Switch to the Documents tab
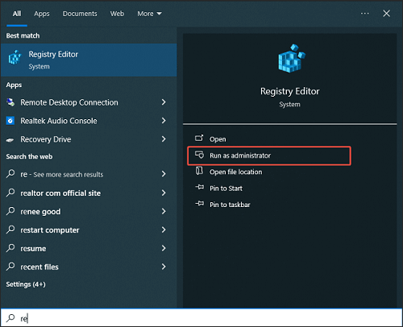This screenshot has height=327, width=403. pos(80,14)
